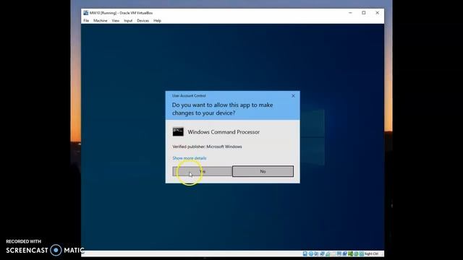
Task: Click the display settings status icon
Action: [339, 253]
